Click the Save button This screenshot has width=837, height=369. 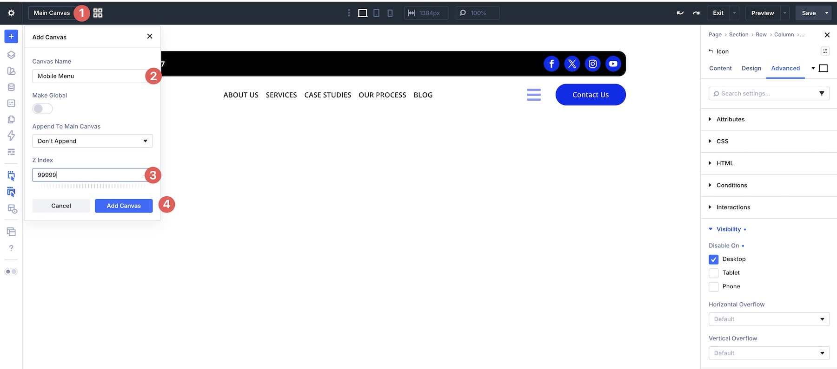click(809, 13)
